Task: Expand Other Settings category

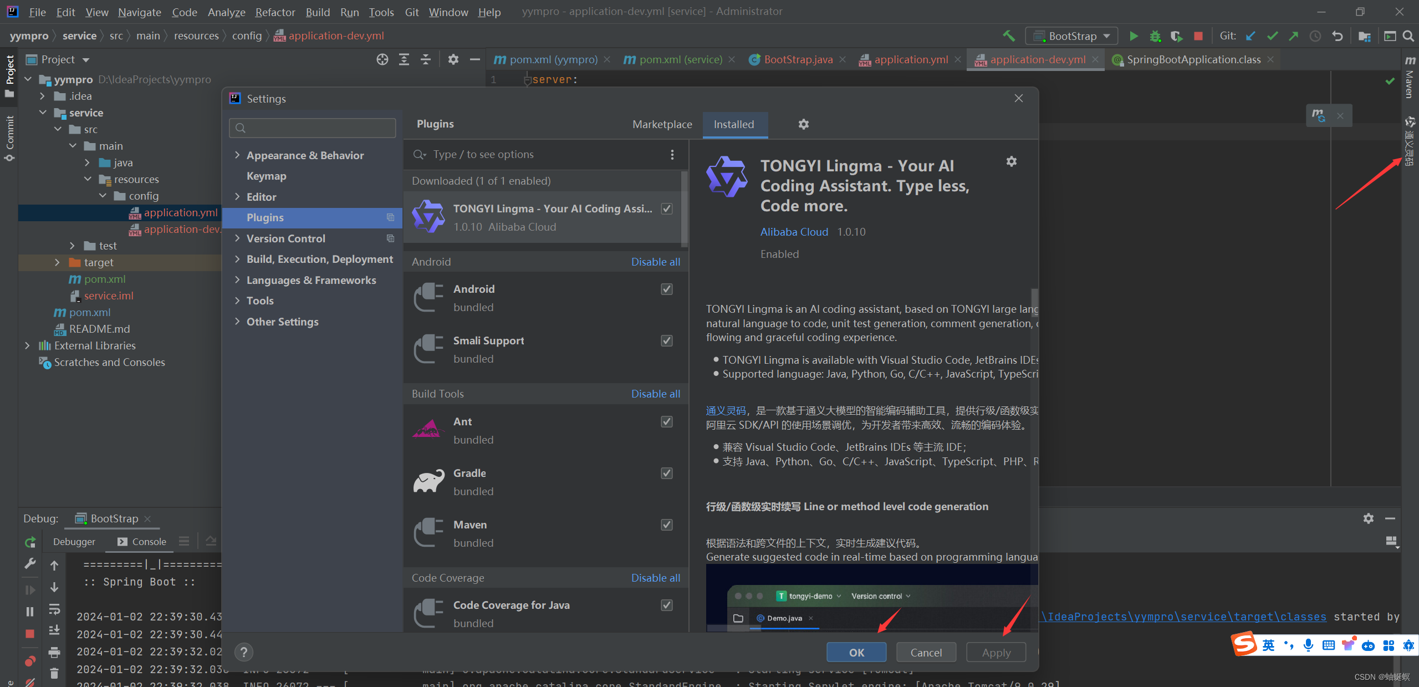Action: click(x=237, y=322)
